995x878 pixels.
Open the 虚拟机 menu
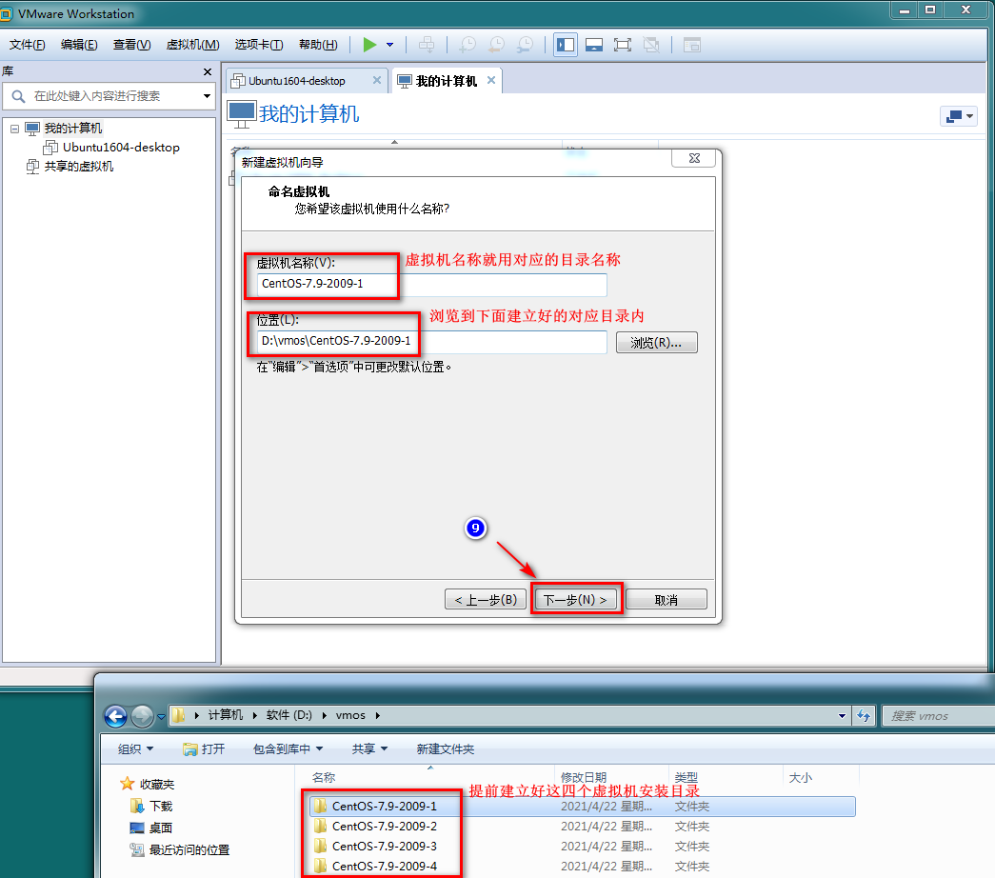click(192, 45)
